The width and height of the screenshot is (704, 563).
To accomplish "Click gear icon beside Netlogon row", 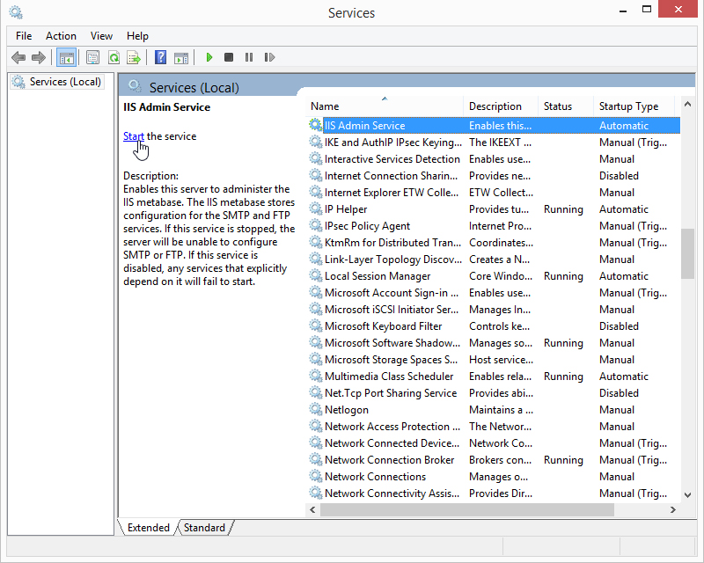I will click(x=316, y=409).
